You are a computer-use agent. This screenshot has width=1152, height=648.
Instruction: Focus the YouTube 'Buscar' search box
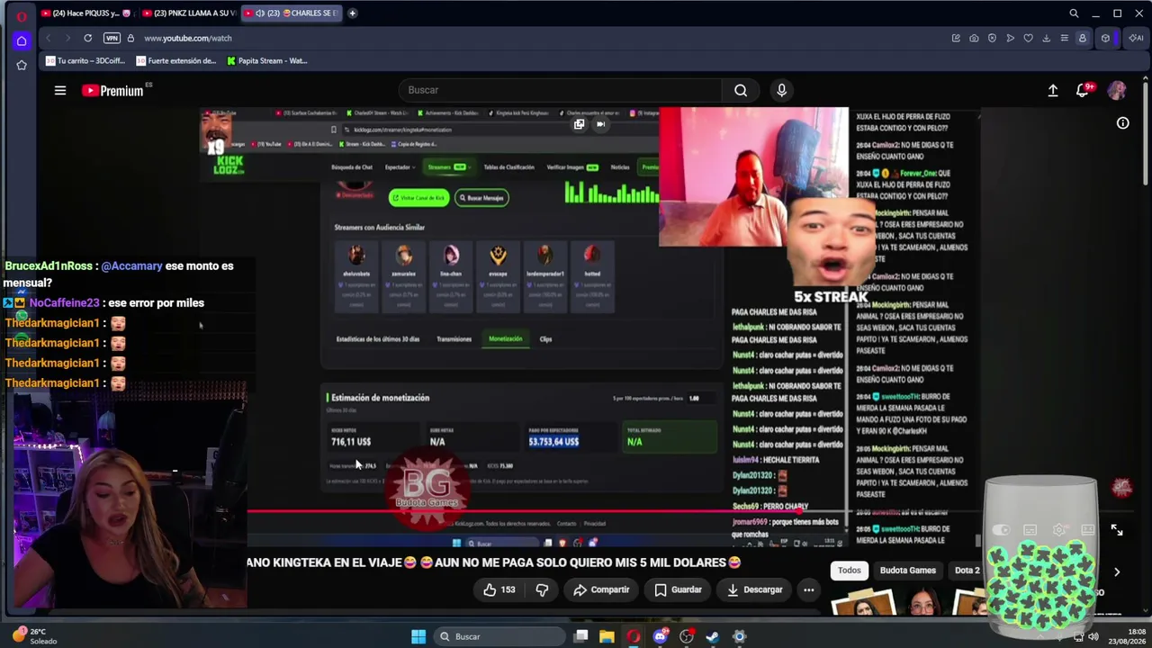[x=560, y=90]
